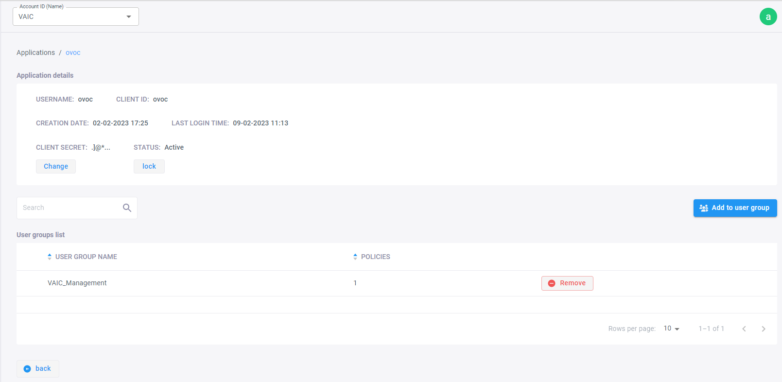Click the Change client secret button
The image size is (782, 382).
pyautogui.click(x=56, y=166)
